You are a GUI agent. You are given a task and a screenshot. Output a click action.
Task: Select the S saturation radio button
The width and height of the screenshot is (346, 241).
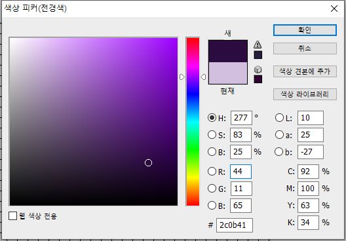pyautogui.click(x=212, y=135)
